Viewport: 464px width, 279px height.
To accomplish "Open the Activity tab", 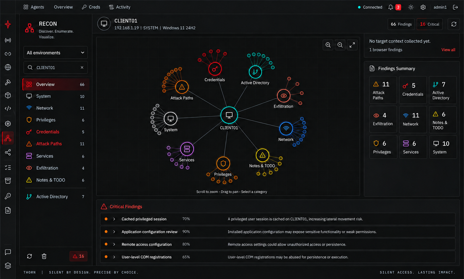I will point(120,7).
